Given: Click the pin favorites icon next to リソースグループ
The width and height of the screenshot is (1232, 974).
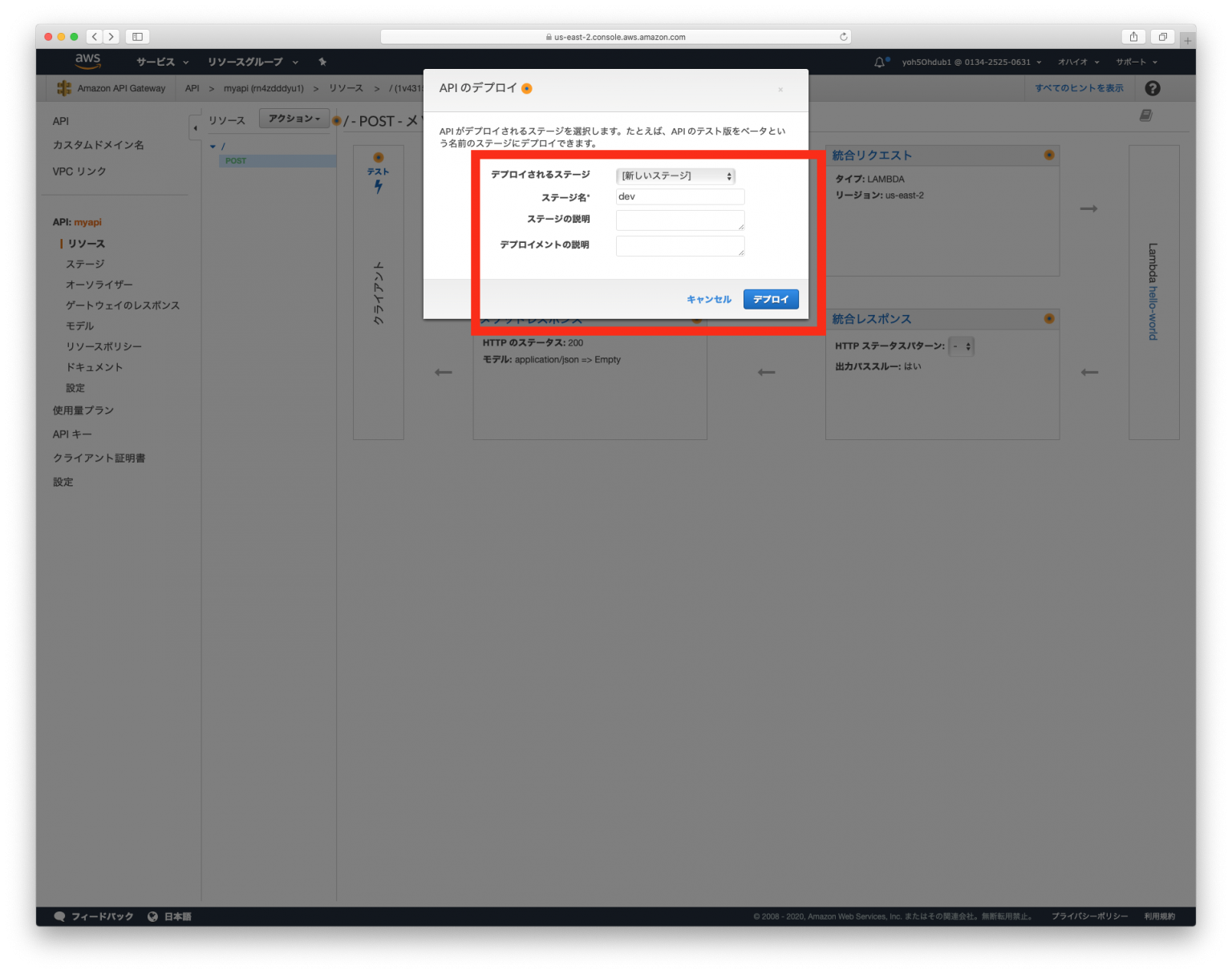Looking at the screenshot, I should (x=322, y=61).
